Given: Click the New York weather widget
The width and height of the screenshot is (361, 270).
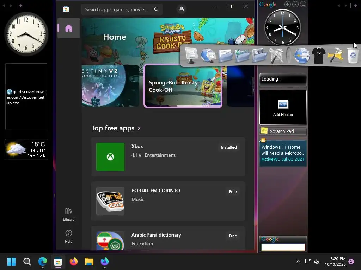Looking at the screenshot, I should point(26,149).
